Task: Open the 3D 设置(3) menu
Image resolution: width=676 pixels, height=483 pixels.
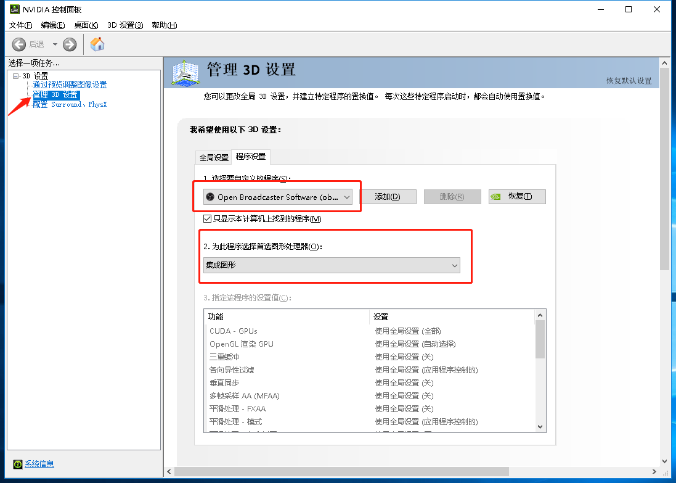Action: (125, 25)
